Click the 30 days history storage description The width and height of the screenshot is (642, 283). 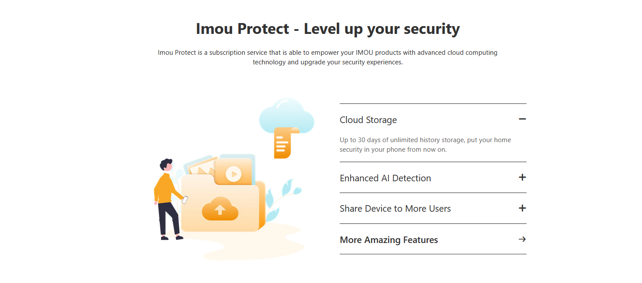425,145
